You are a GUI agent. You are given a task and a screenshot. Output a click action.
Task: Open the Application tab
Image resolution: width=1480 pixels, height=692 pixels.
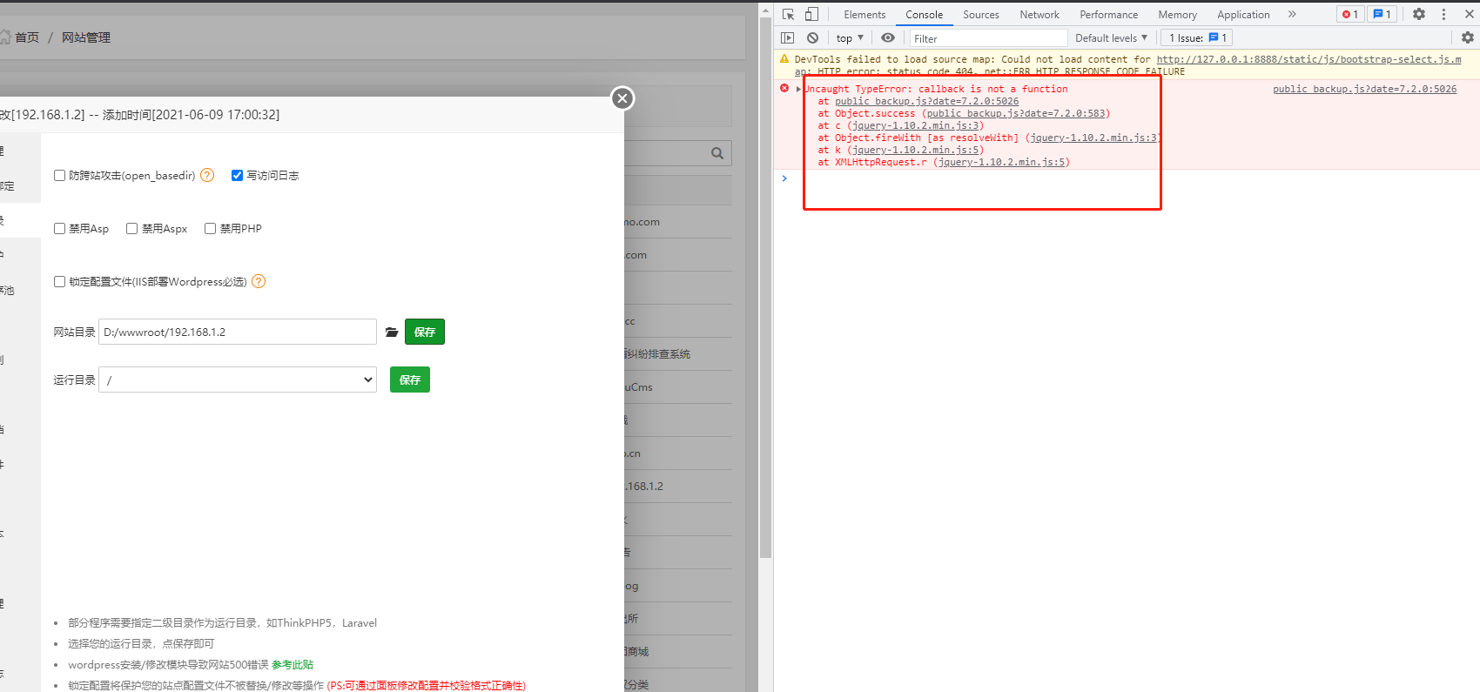point(1243,15)
